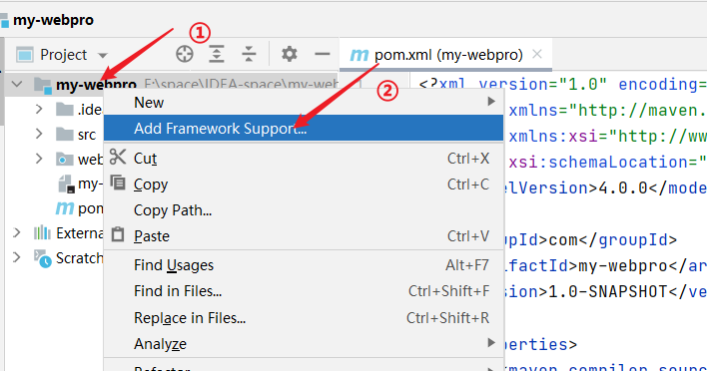Click the Analyze submenu arrow
707x371 pixels.
coord(491,343)
